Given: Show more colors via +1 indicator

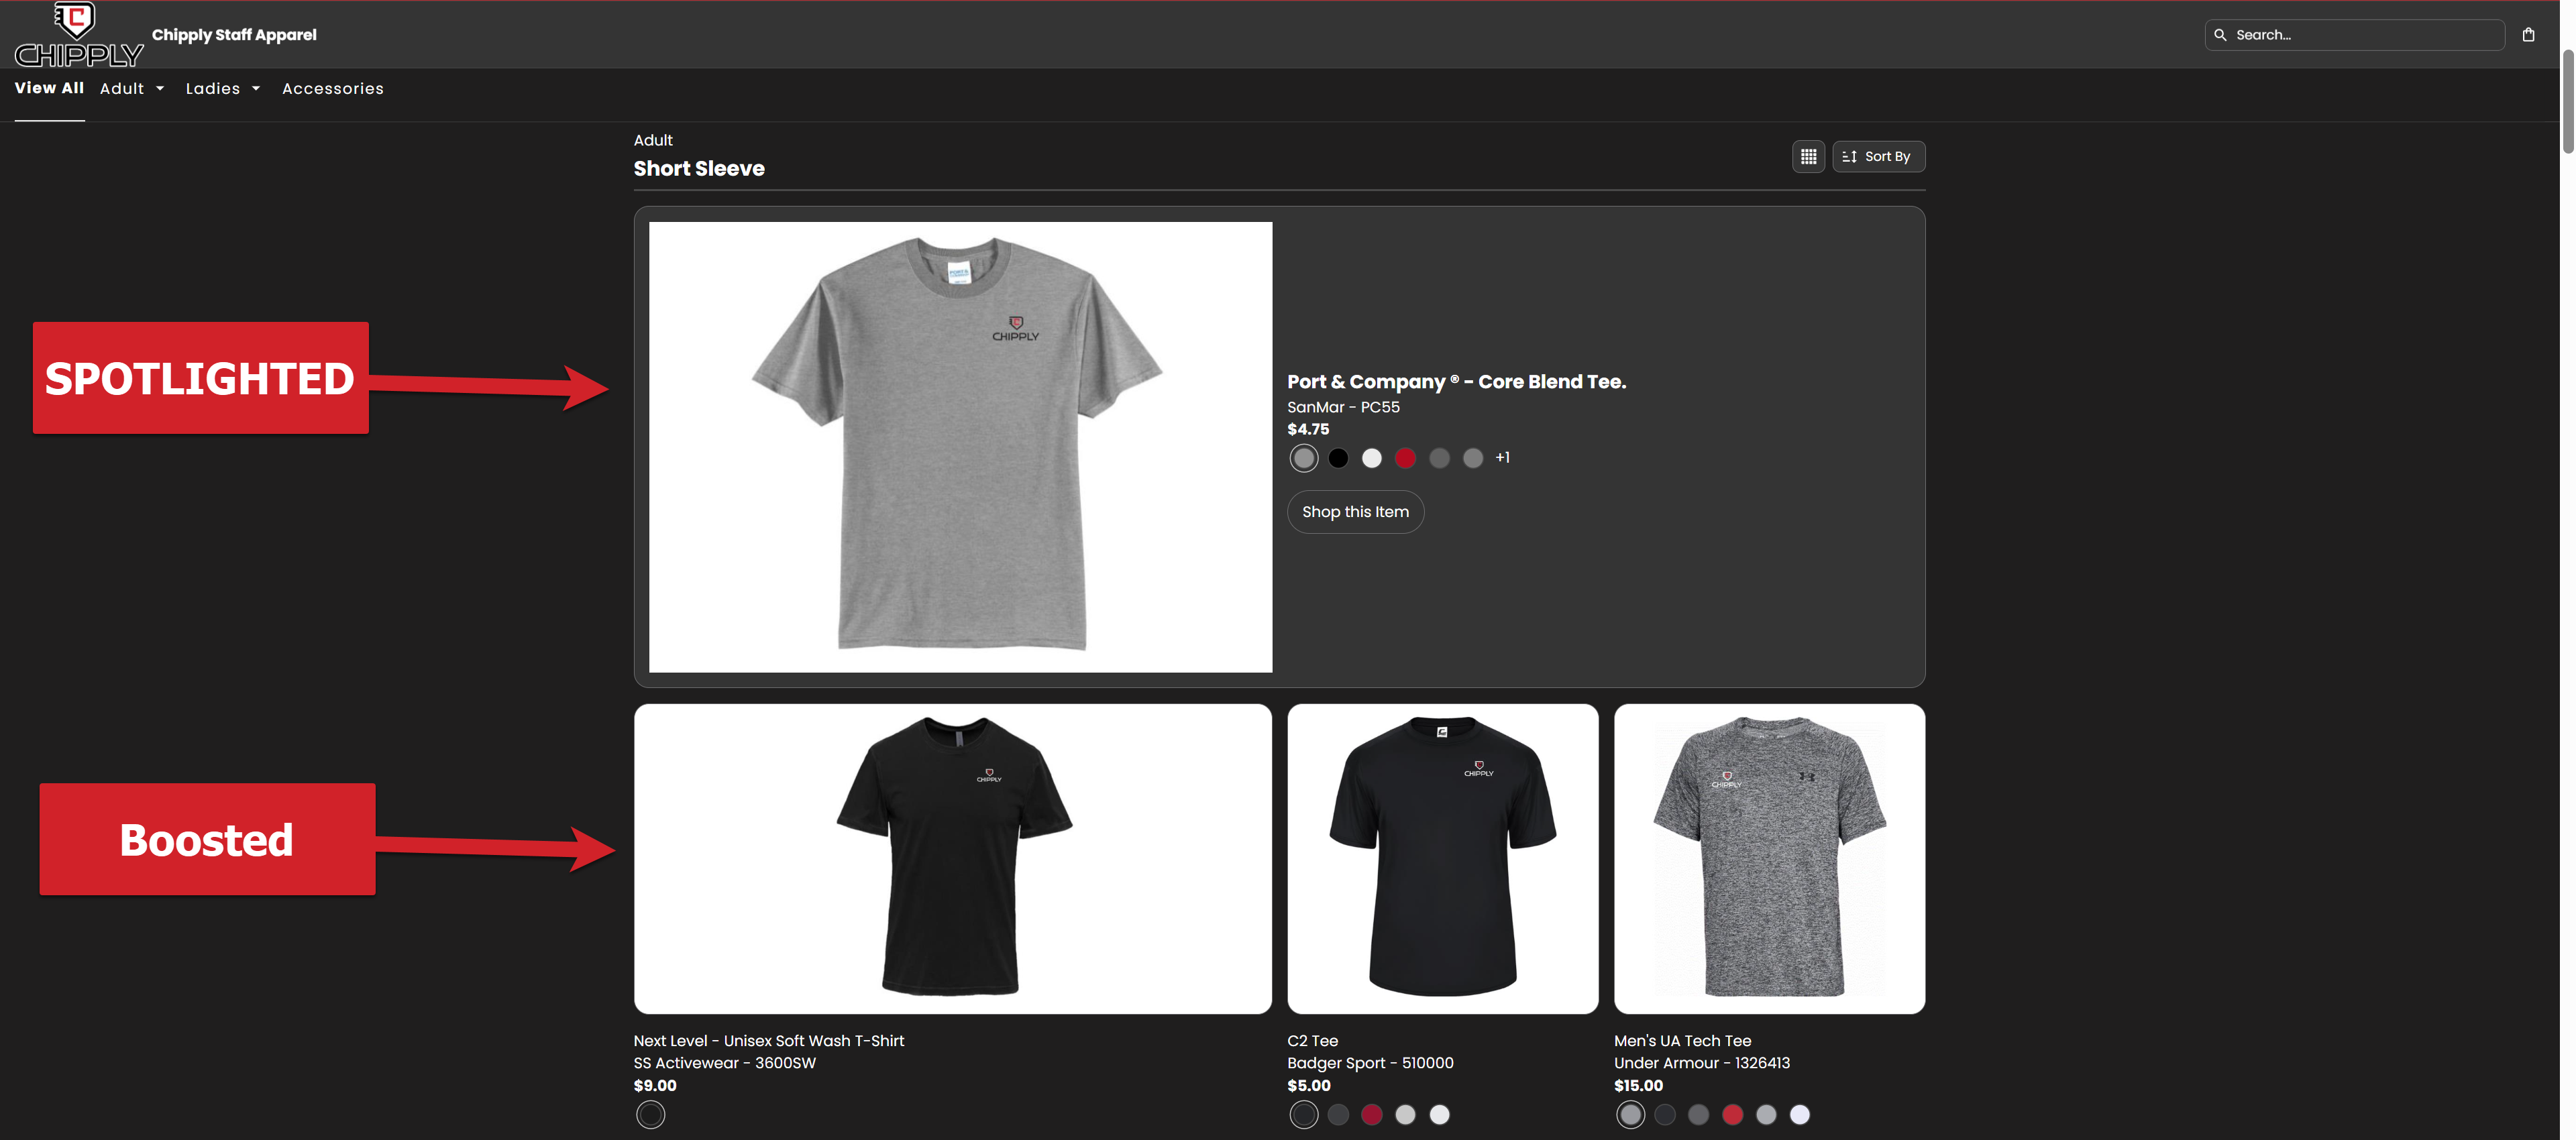Looking at the screenshot, I should (1502, 458).
